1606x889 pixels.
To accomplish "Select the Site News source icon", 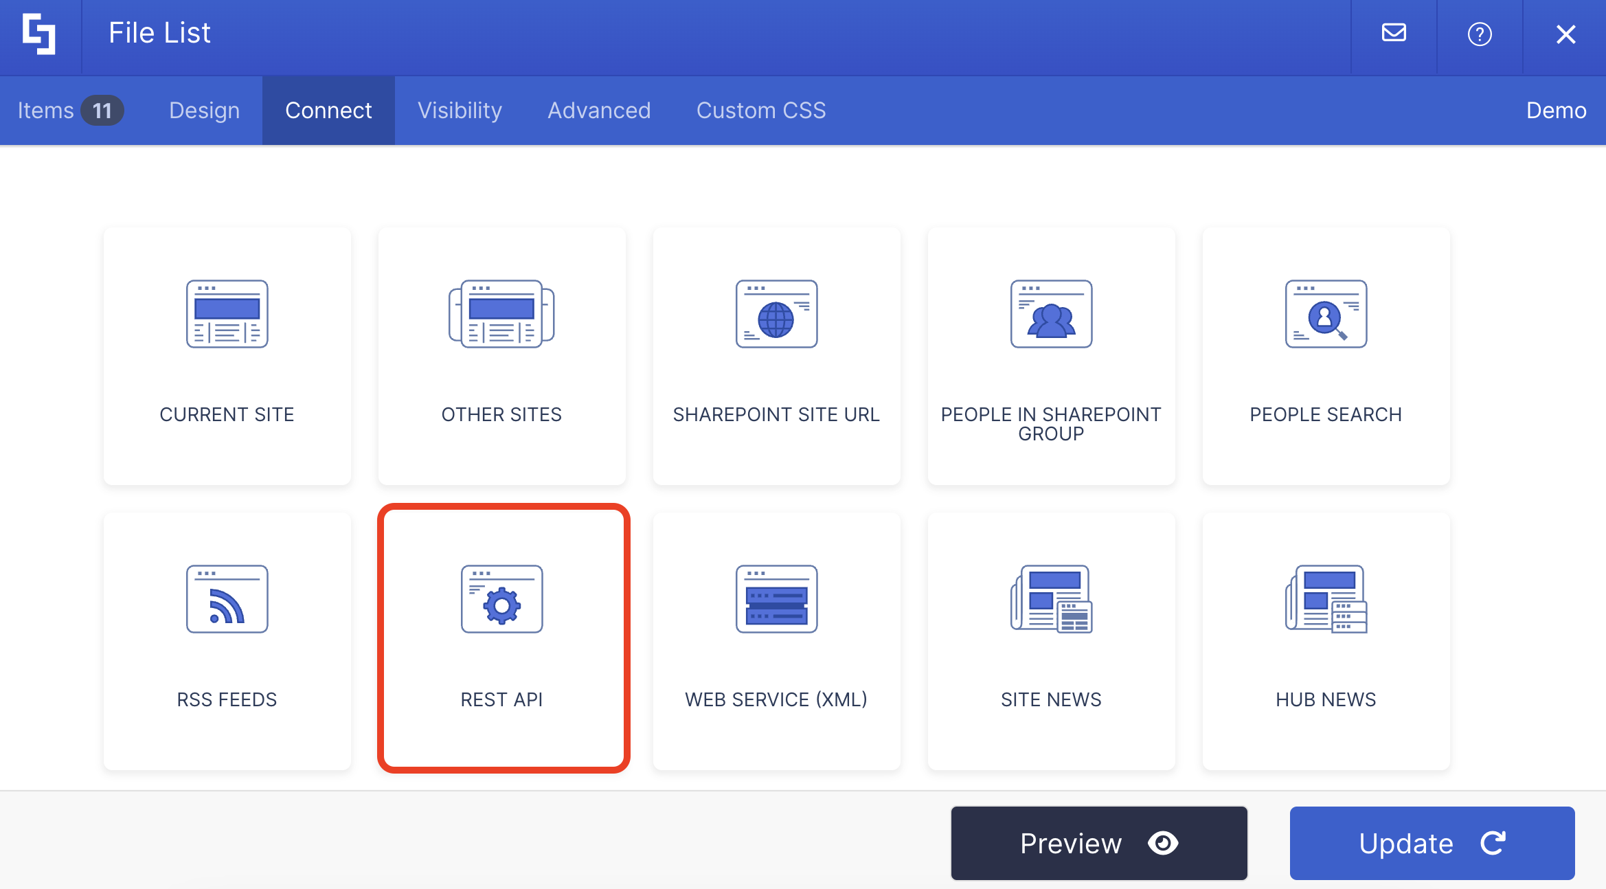I will click(x=1051, y=599).
